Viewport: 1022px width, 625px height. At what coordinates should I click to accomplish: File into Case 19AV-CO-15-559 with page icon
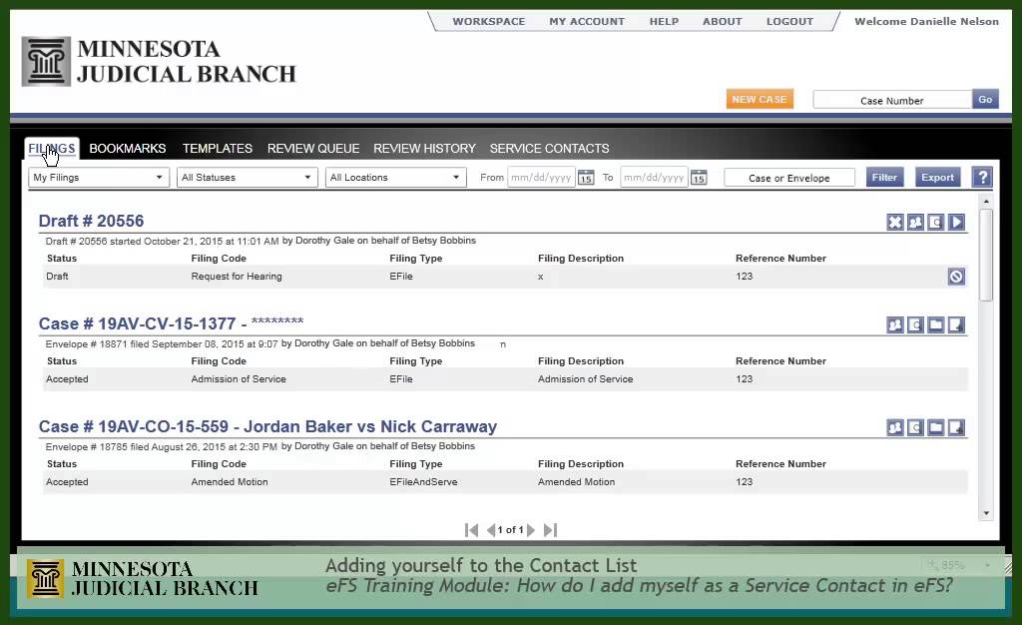(956, 427)
